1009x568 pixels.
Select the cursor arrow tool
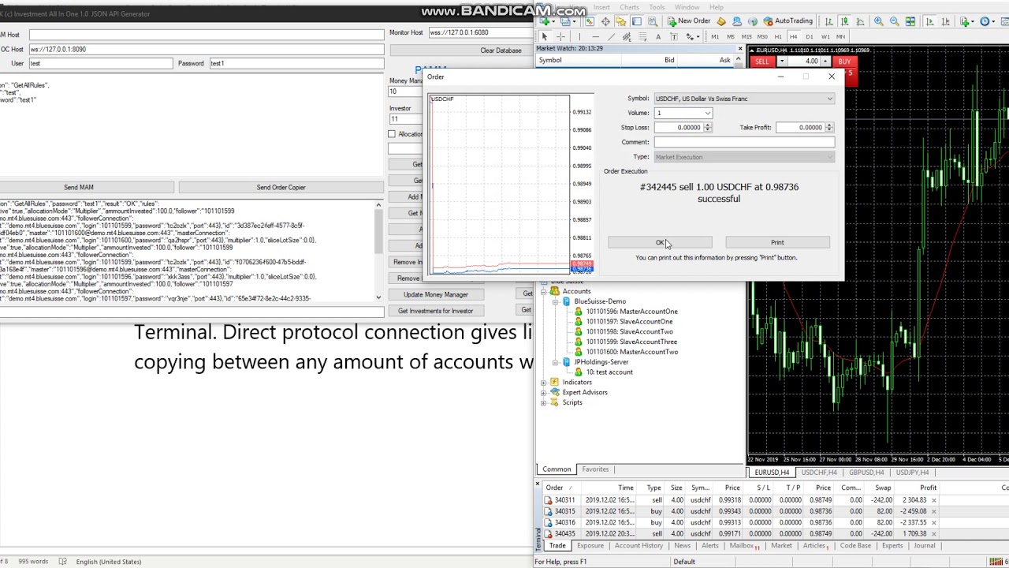tap(544, 37)
